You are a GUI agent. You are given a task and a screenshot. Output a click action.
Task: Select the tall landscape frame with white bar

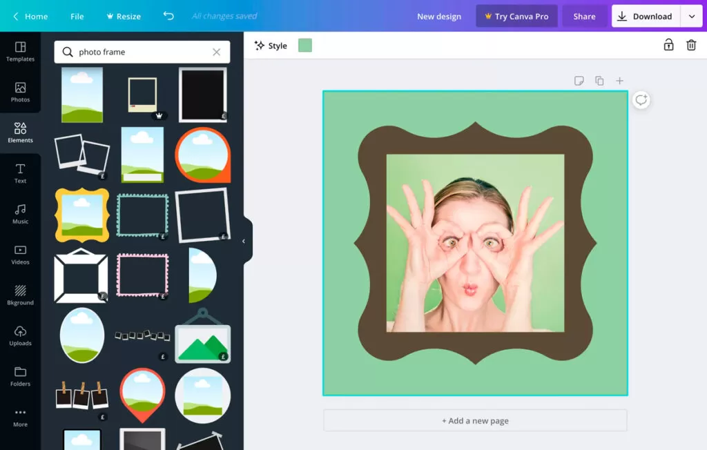click(x=142, y=155)
